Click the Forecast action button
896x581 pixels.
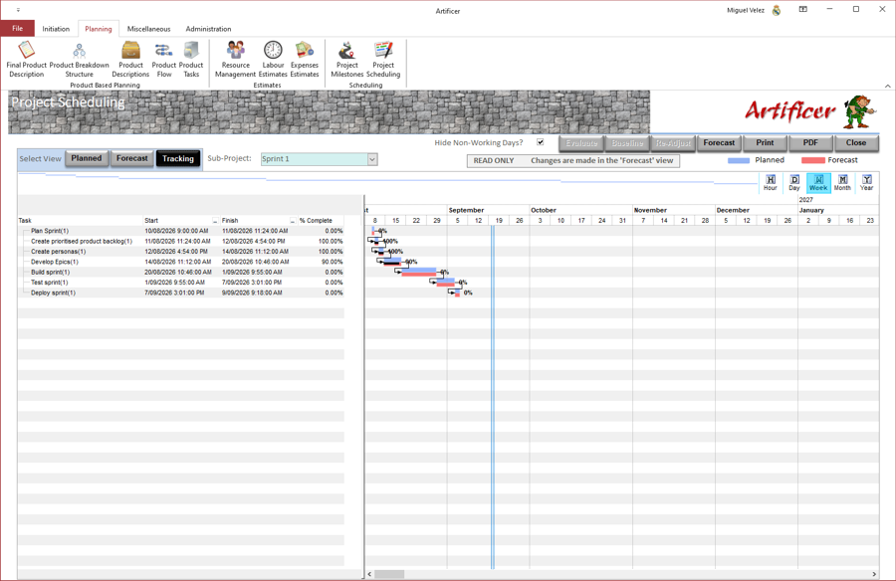point(719,143)
